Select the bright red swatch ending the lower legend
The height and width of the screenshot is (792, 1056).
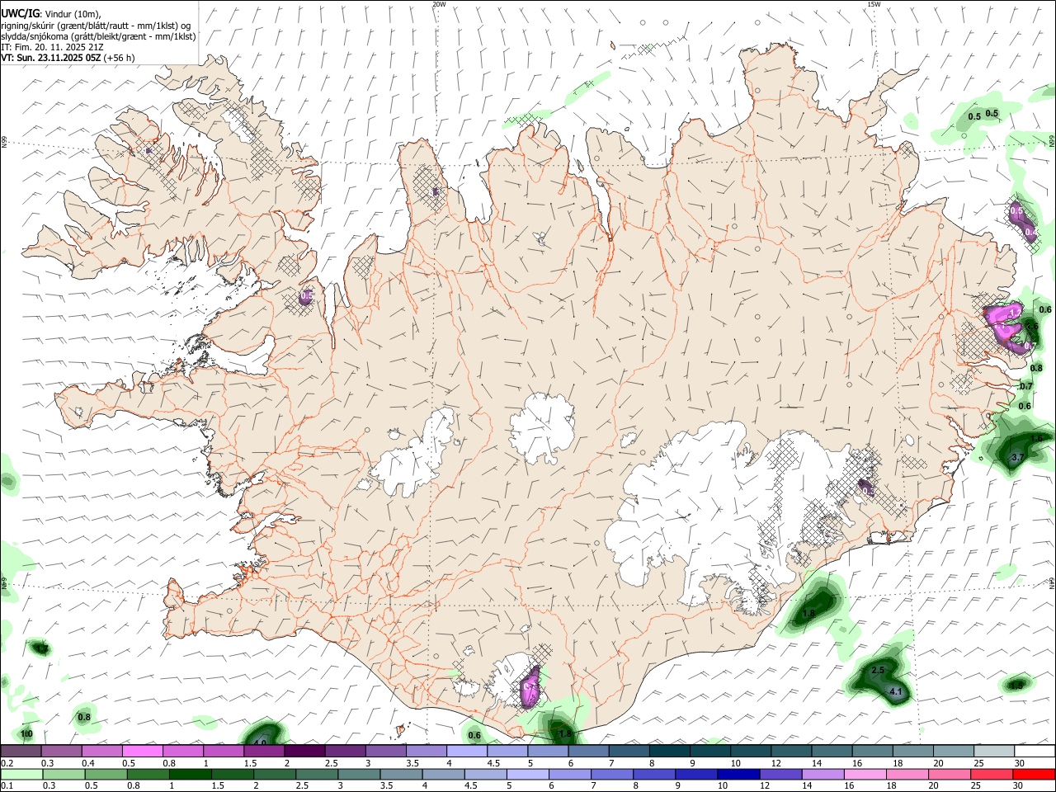pos(1034,774)
